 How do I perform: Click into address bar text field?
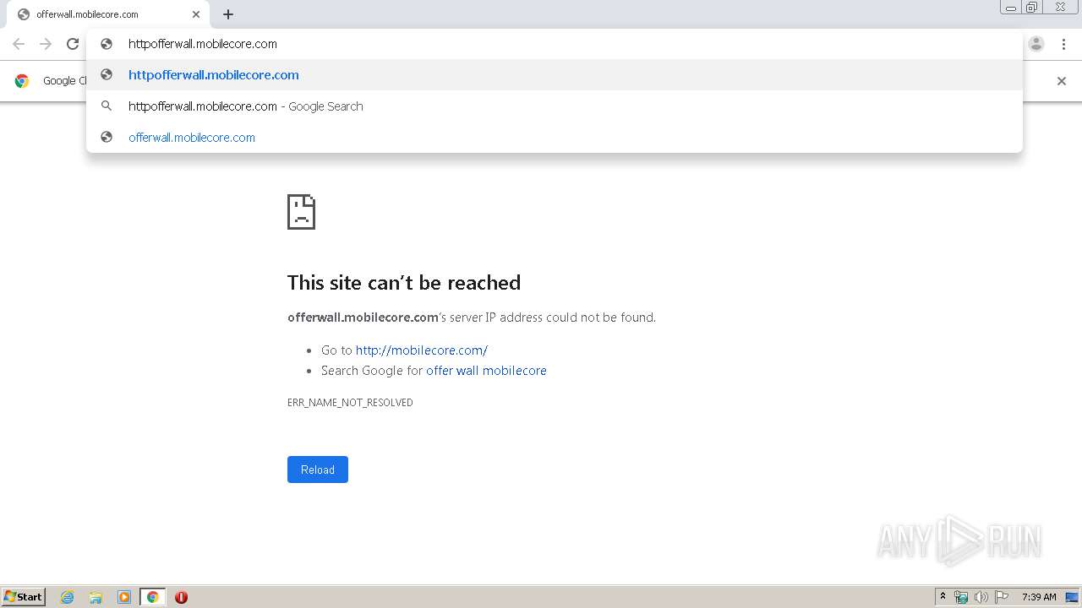point(554,44)
